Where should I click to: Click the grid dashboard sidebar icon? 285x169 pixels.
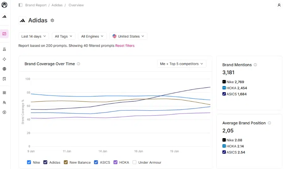pos(4,93)
